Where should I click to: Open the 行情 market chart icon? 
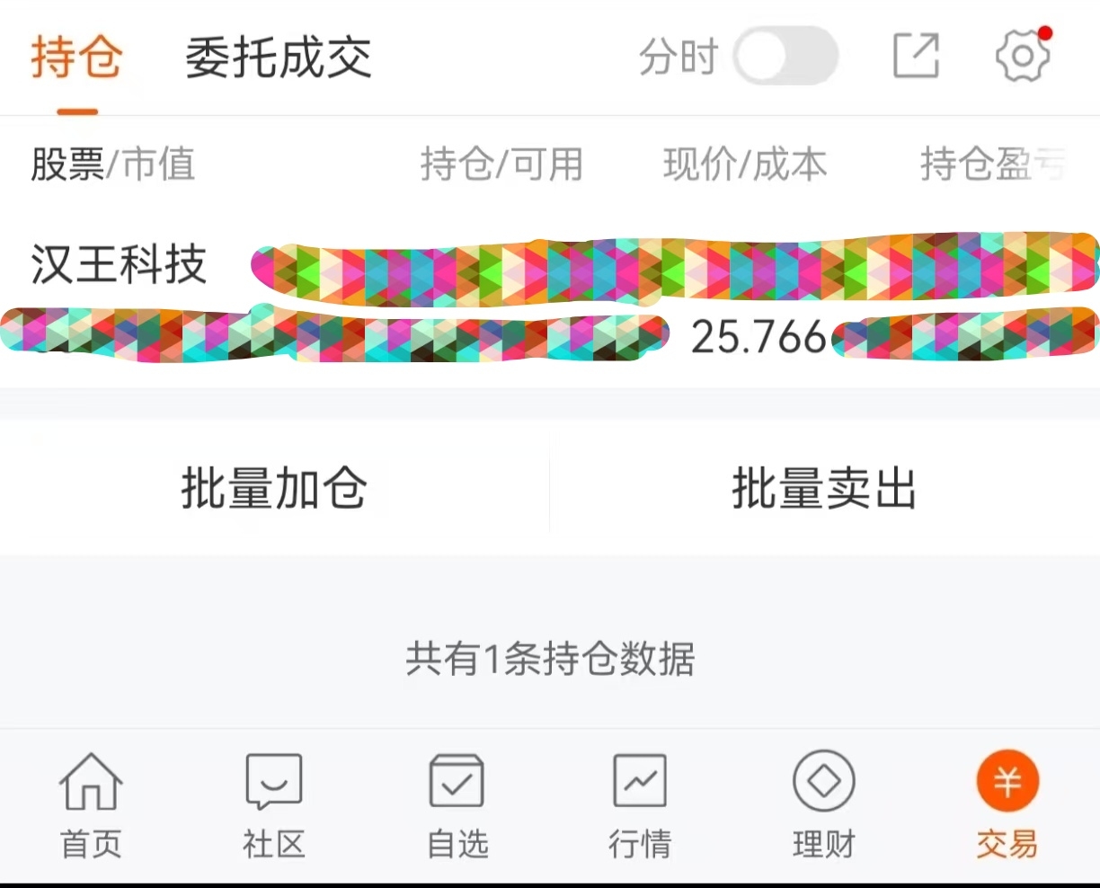tap(640, 781)
